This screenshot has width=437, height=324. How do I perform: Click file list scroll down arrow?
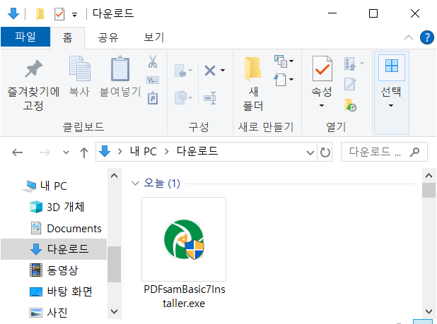pos(429,311)
